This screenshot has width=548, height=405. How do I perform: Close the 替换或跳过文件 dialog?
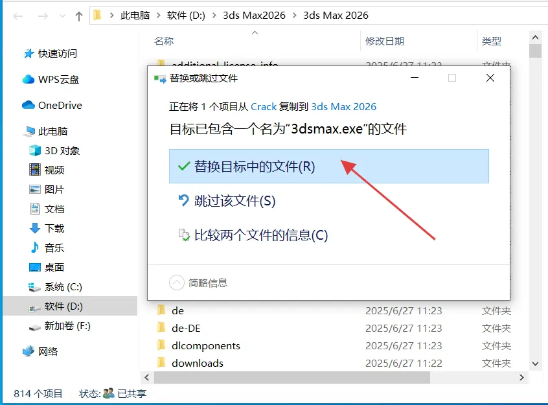pos(490,78)
